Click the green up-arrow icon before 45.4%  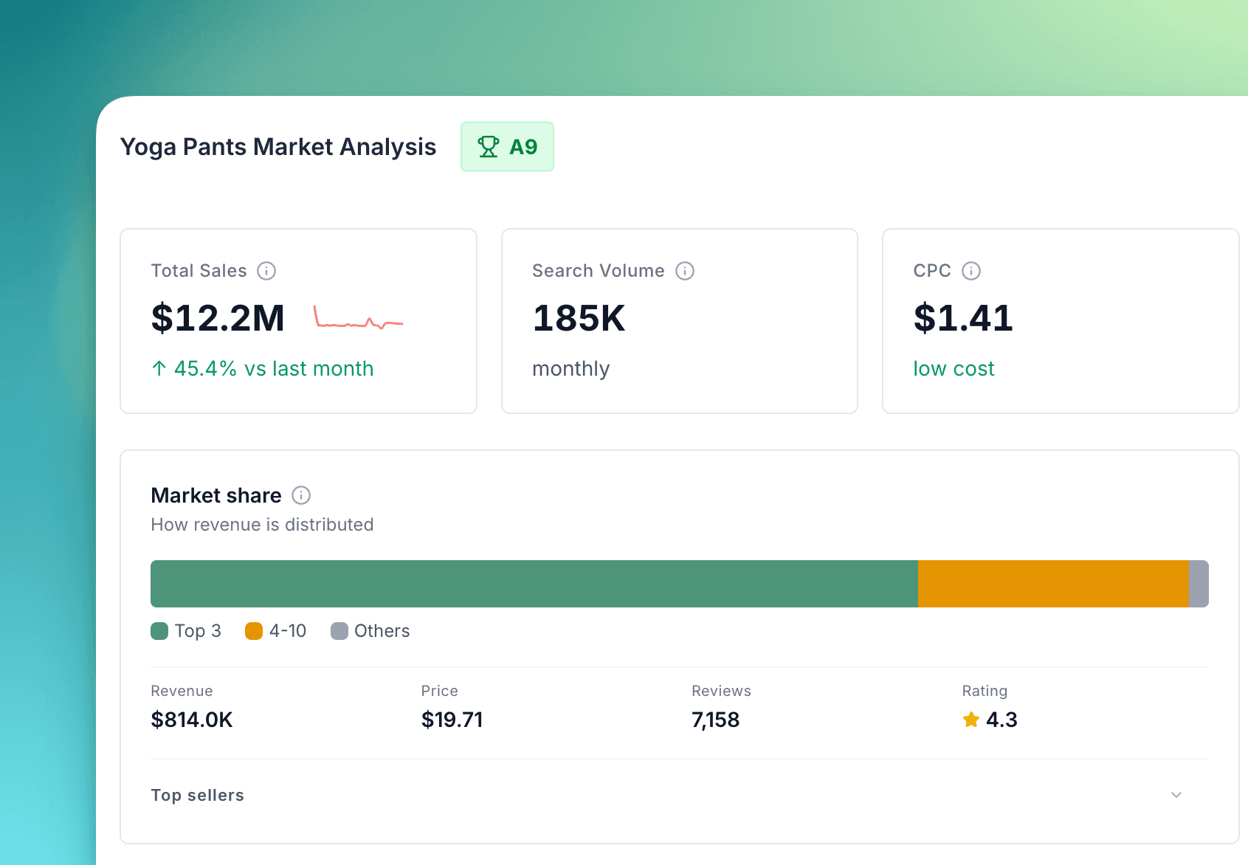pyautogui.click(x=158, y=368)
